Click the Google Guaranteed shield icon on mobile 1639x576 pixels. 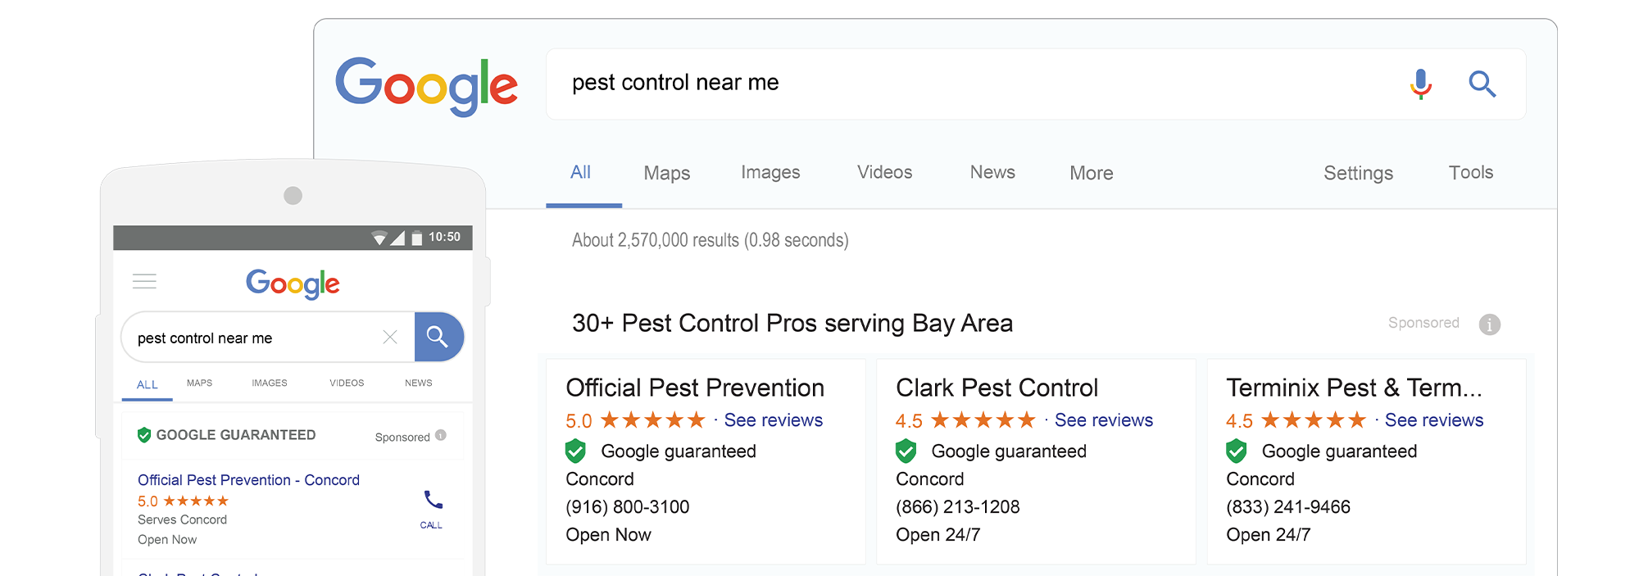144,435
